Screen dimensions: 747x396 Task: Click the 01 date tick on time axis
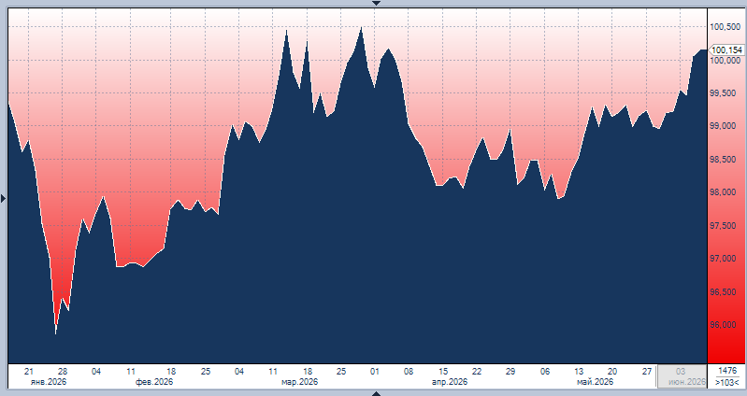(375, 372)
